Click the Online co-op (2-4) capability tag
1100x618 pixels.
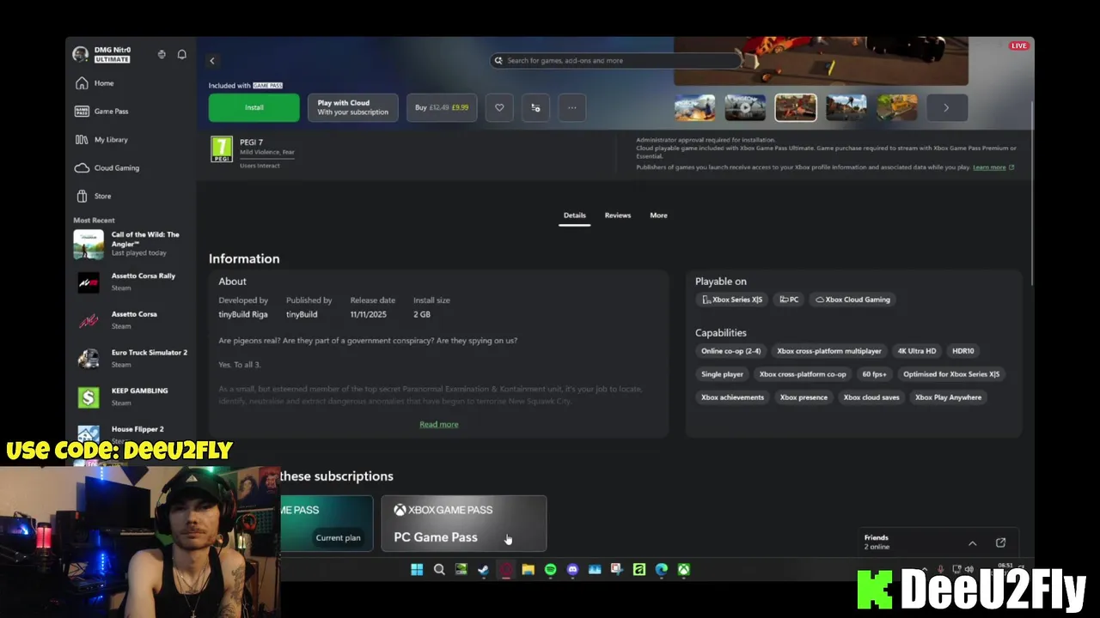point(730,351)
